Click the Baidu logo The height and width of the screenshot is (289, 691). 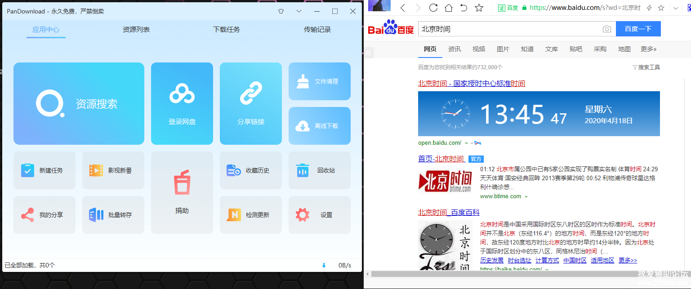(x=391, y=27)
